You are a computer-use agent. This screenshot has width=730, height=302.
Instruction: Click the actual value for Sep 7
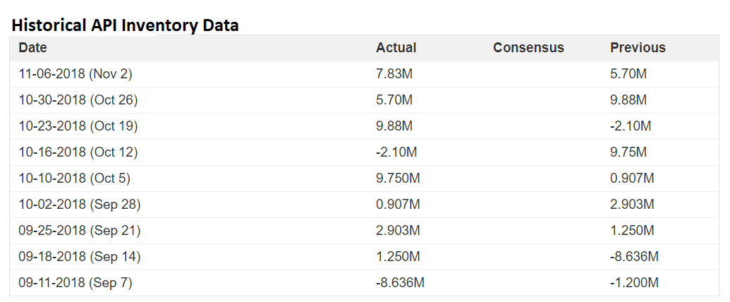tap(400, 283)
